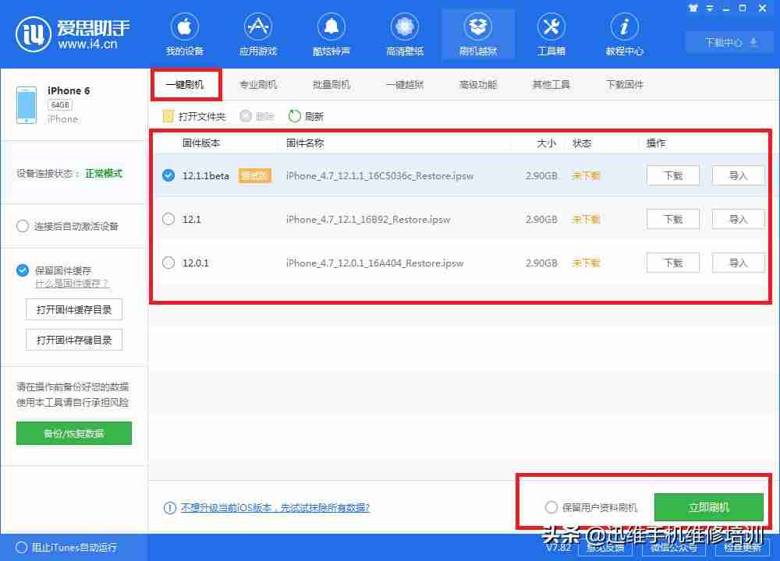Switch to 一键刷机 tab

(185, 84)
